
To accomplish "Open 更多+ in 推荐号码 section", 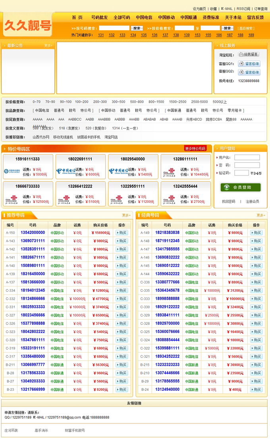I will point(126,215).
